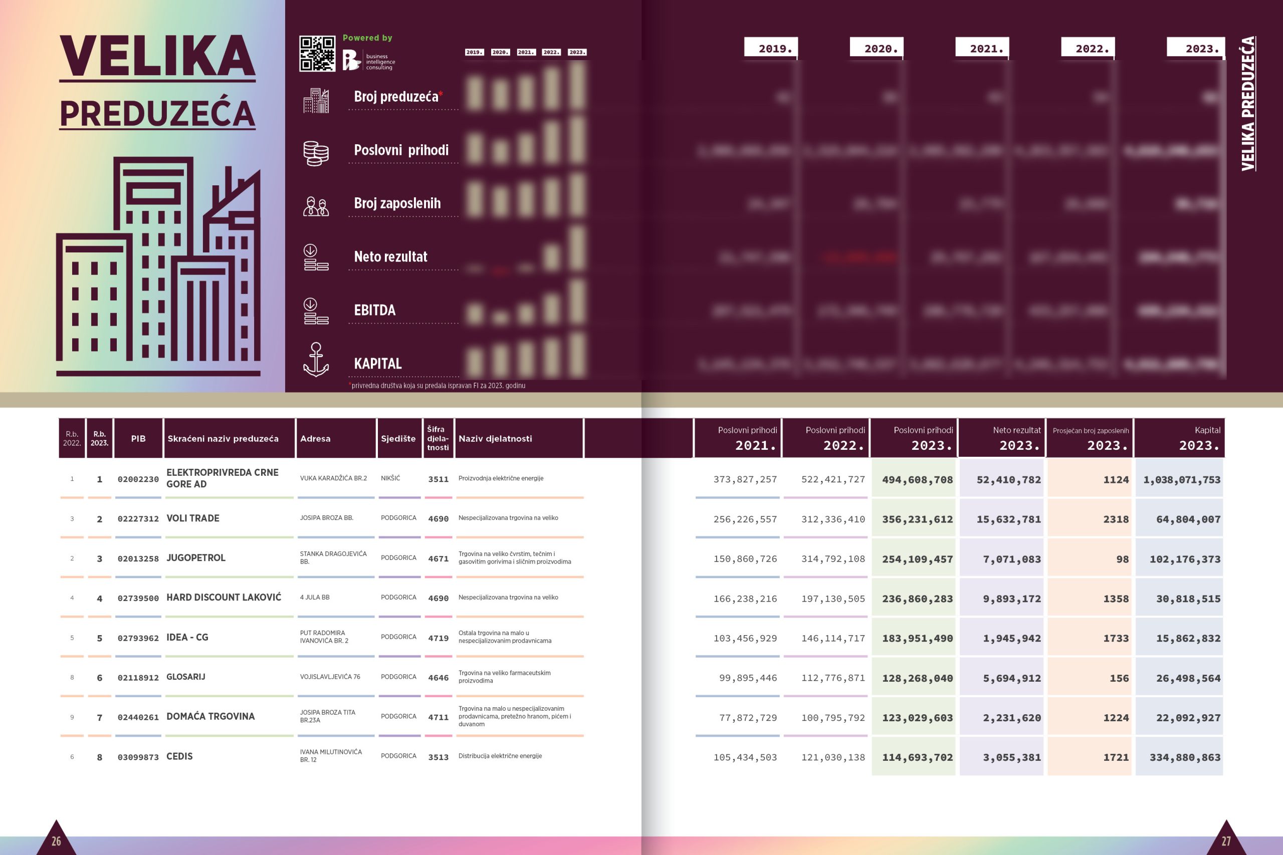1283x855 pixels.
Task: Click the Naziv djelatnosti column header
Action: 519,438
